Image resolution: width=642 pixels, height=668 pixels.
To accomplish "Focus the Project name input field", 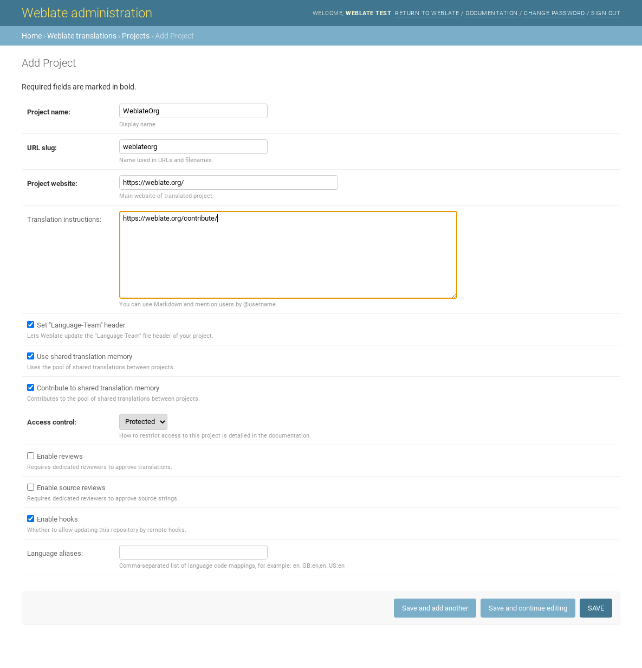I will [193, 111].
